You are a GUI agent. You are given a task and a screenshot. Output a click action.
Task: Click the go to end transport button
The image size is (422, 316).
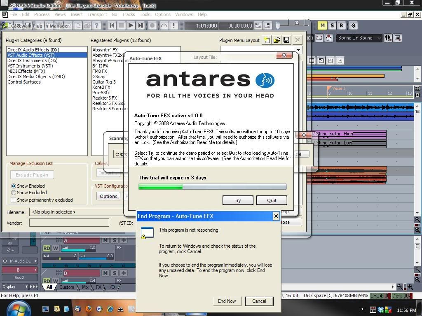(x=140, y=26)
